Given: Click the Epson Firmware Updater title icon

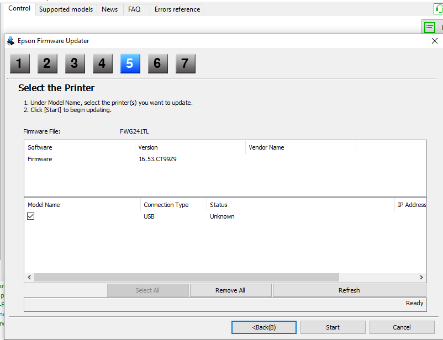Looking at the screenshot, I should click(x=10, y=41).
